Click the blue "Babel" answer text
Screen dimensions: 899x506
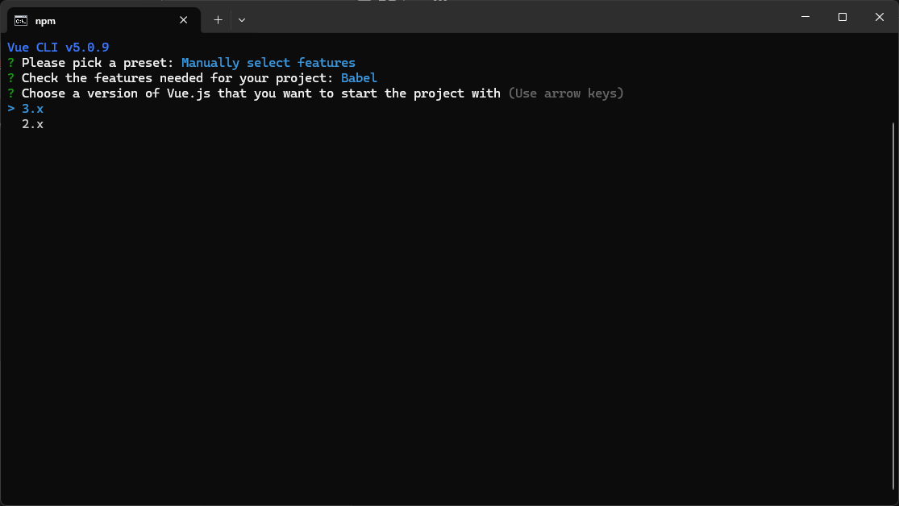359,78
